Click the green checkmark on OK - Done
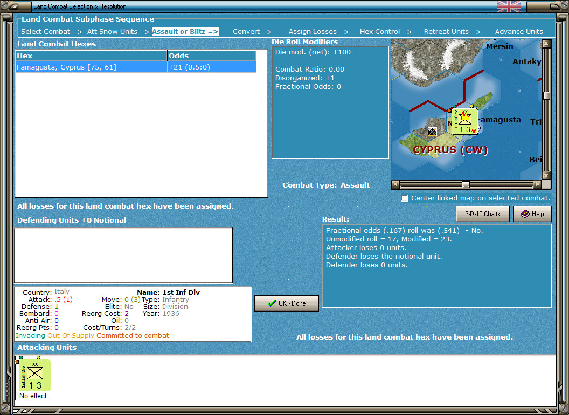The height and width of the screenshot is (415, 569). point(273,303)
